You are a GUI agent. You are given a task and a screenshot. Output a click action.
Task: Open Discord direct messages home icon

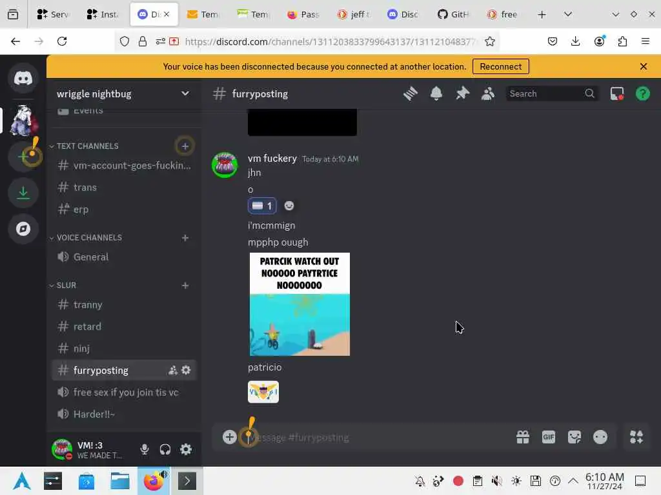[x=23, y=78]
